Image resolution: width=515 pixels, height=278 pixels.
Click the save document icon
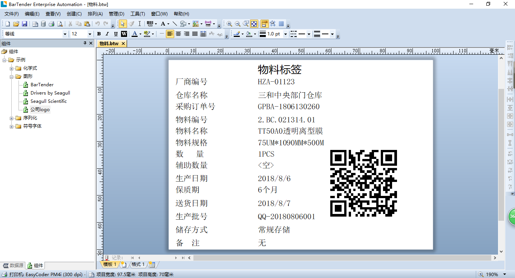tap(25, 24)
